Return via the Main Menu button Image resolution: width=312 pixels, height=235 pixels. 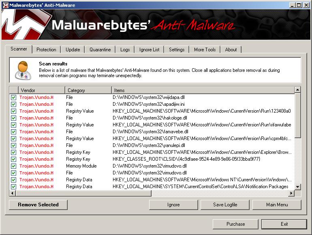277,205
